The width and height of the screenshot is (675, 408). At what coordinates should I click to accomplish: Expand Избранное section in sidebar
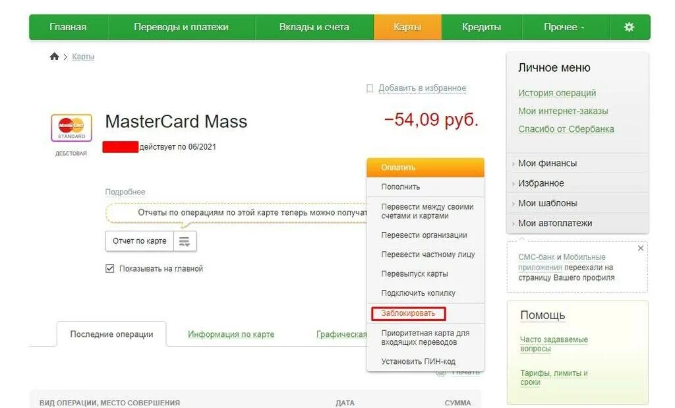click(577, 183)
